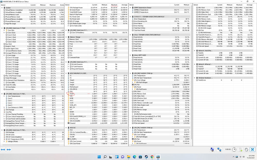Open the Widgets taskbar icon
257x160 pixels.
coord(117,157)
